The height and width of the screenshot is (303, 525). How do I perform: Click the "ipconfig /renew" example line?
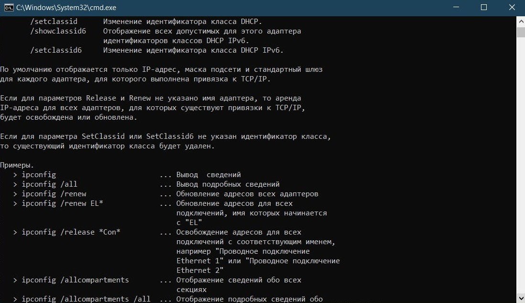point(54,194)
